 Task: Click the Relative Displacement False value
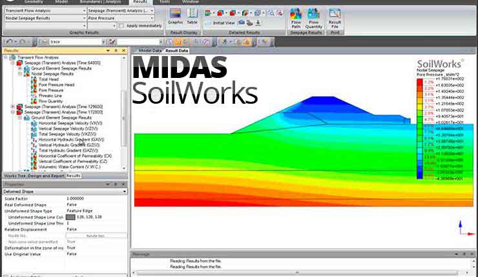point(72,229)
